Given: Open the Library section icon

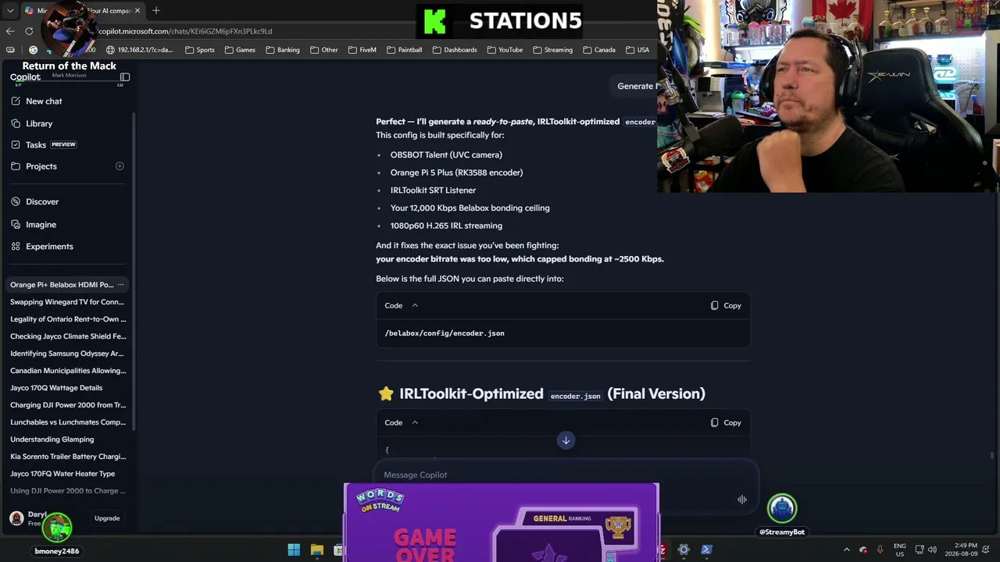Looking at the screenshot, I should 16,123.
